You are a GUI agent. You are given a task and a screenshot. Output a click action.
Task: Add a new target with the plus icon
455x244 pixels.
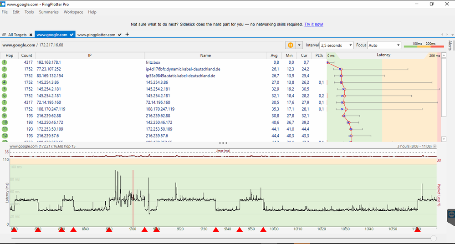127,34
